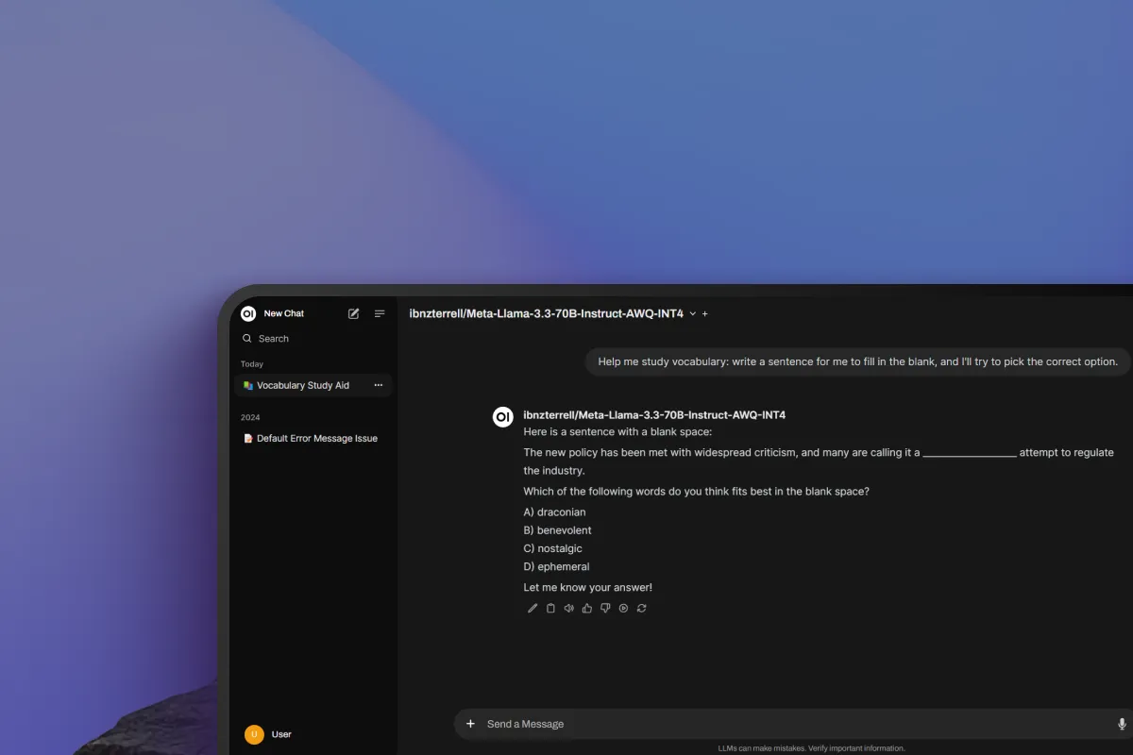
Task: Attach a file using the plus in message bar
Action: (x=470, y=724)
